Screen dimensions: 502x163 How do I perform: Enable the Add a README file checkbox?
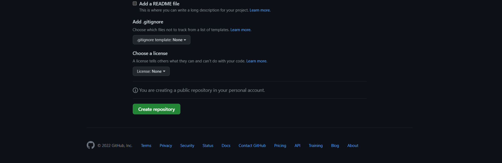pyautogui.click(x=135, y=3)
